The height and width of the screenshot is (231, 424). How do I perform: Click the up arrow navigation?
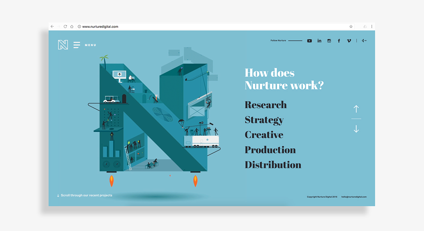[356, 109]
